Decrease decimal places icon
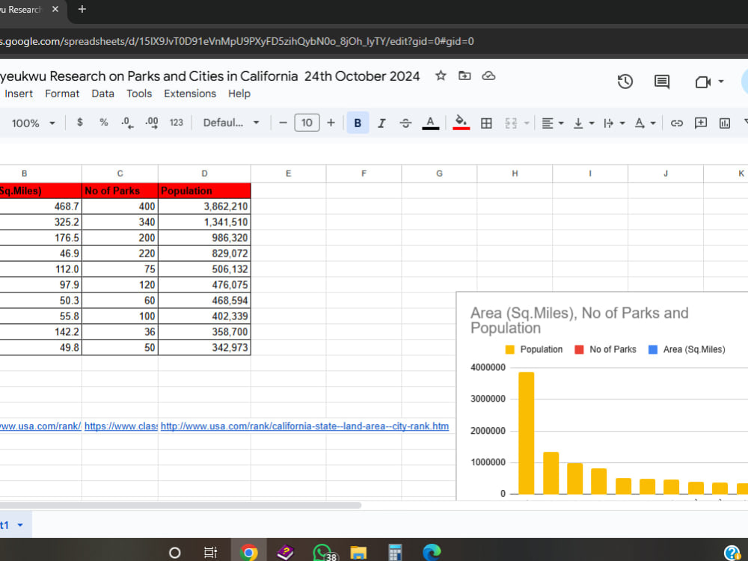The image size is (748, 561). (x=127, y=123)
